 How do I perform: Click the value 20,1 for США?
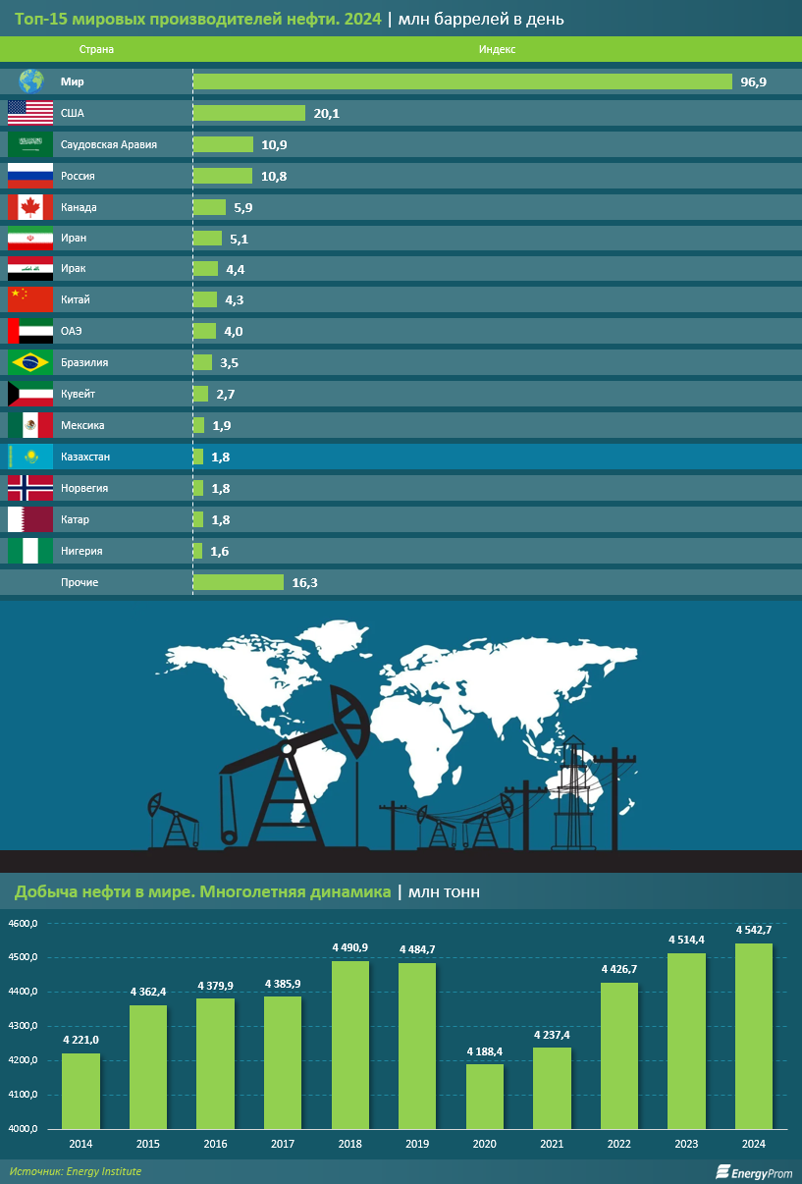tap(327, 114)
